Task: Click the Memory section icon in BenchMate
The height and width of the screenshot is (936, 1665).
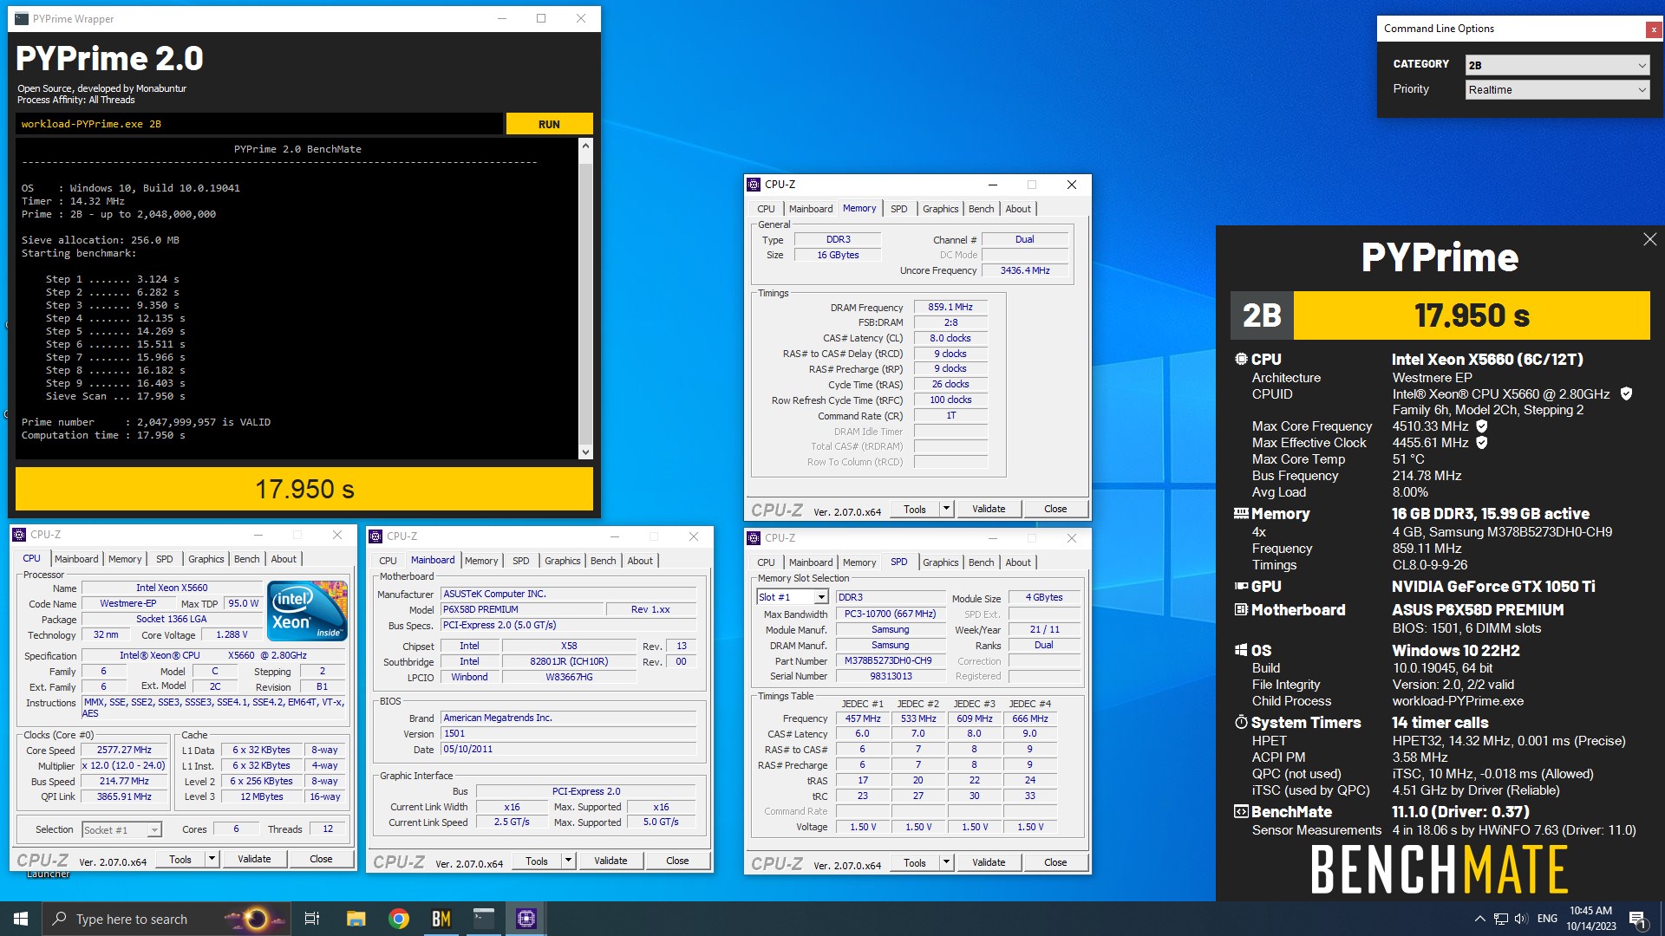Action: click(1241, 513)
